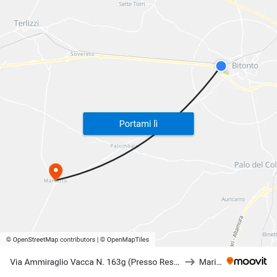Click the Portami lì button
Image resolution: width=277 pixels, height=277 pixels.
click(138, 123)
